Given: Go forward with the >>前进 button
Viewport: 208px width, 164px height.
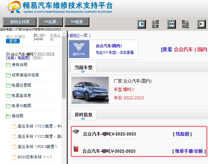Looking at the screenshot, I should coord(77,22).
